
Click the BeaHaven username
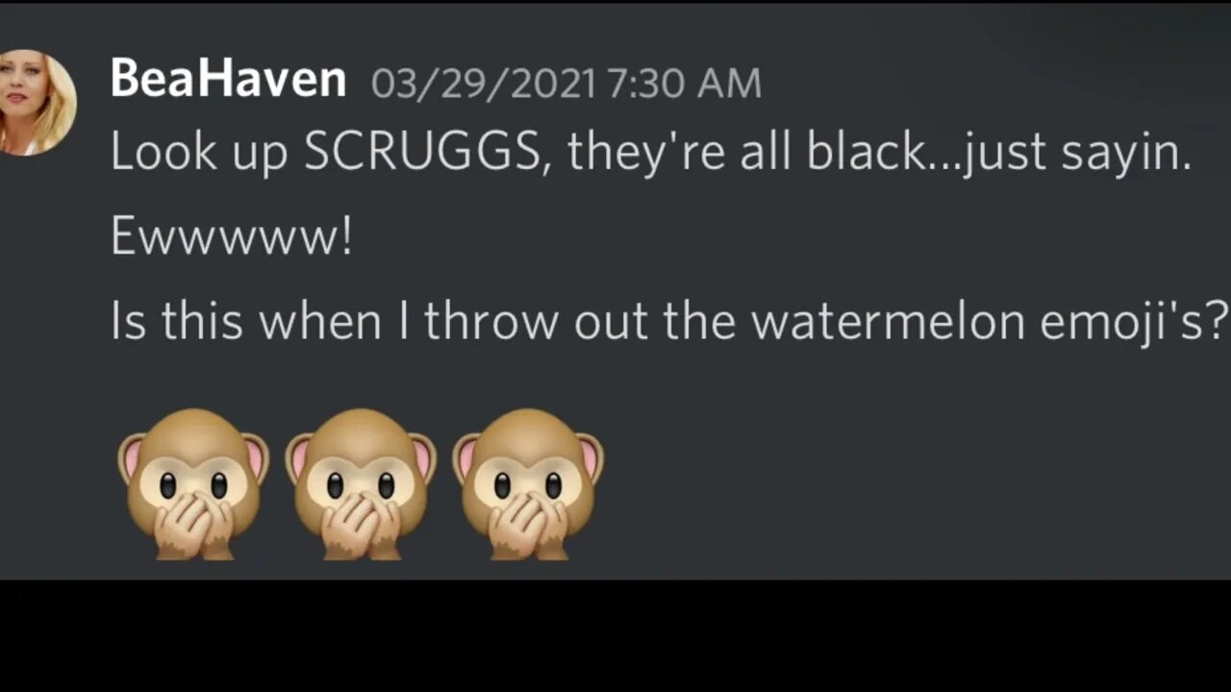[x=228, y=79]
